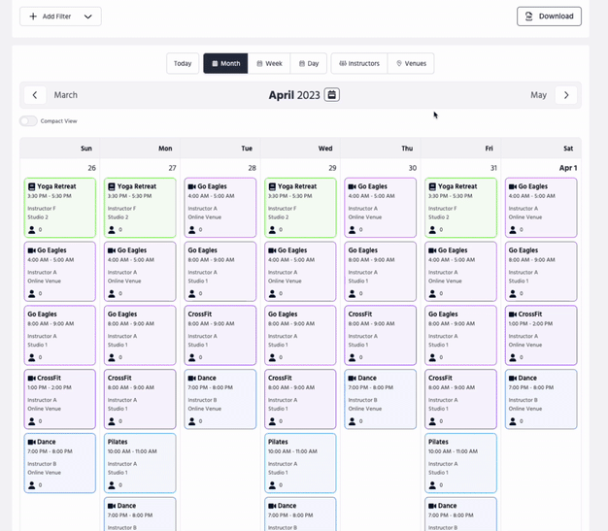Select the Month view tab
The image size is (608, 531).
pos(225,63)
